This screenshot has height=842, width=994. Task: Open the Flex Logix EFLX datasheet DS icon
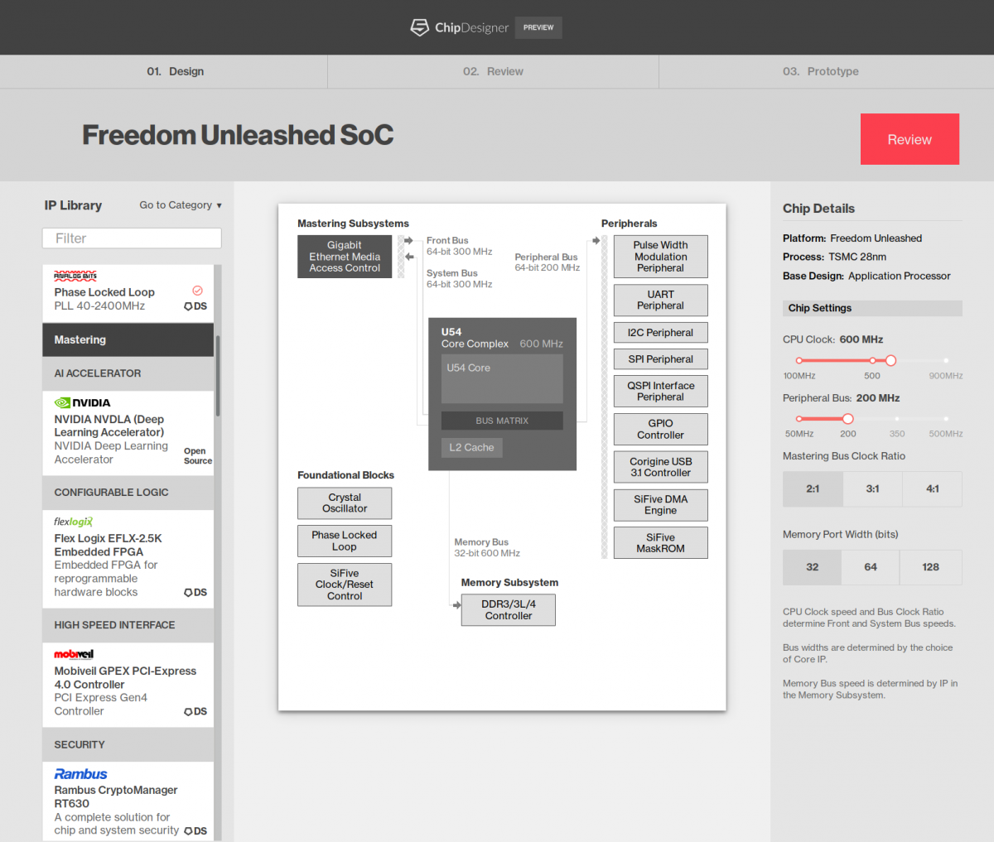[x=195, y=593]
